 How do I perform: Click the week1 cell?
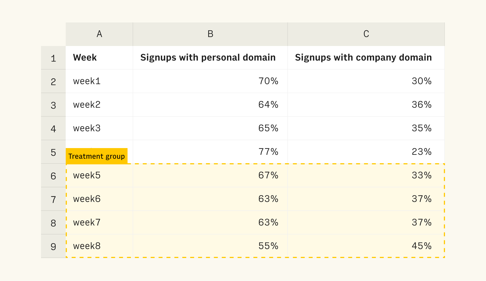click(x=99, y=81)
